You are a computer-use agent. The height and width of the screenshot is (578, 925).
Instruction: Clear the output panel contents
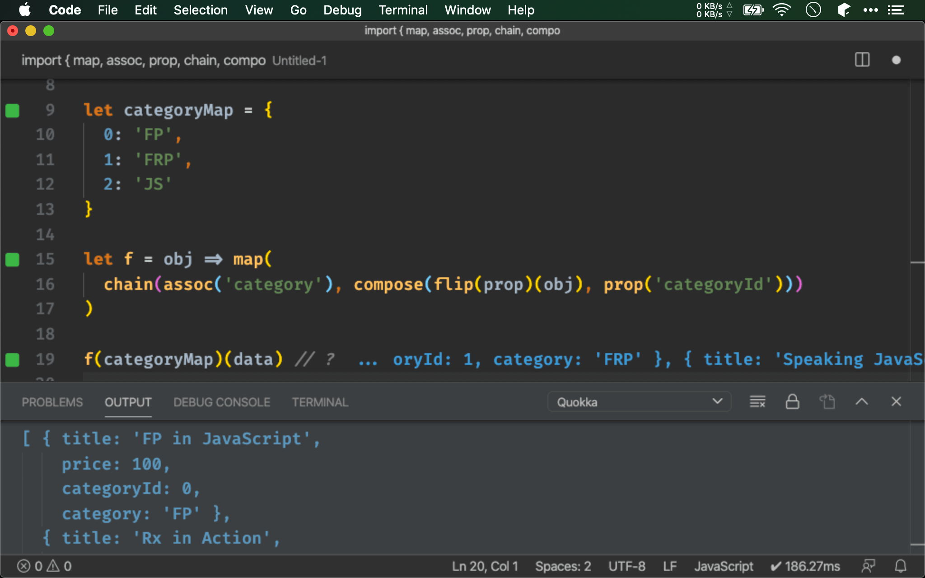point(757,401)
